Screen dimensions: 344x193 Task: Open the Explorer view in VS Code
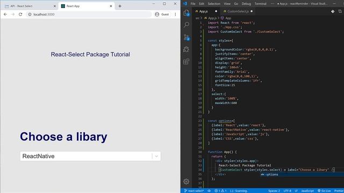(187, 13)
